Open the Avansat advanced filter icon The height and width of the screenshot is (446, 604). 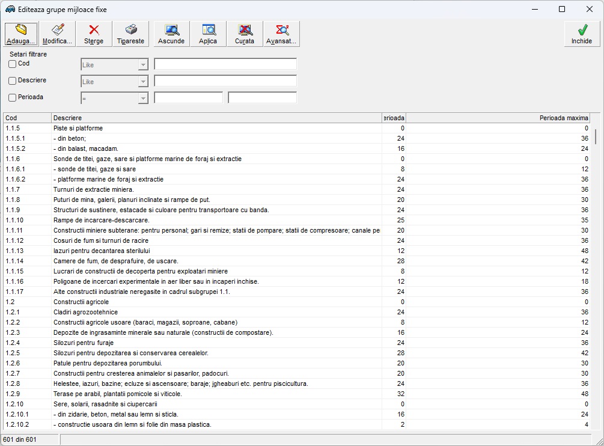(x=281, y=34)
